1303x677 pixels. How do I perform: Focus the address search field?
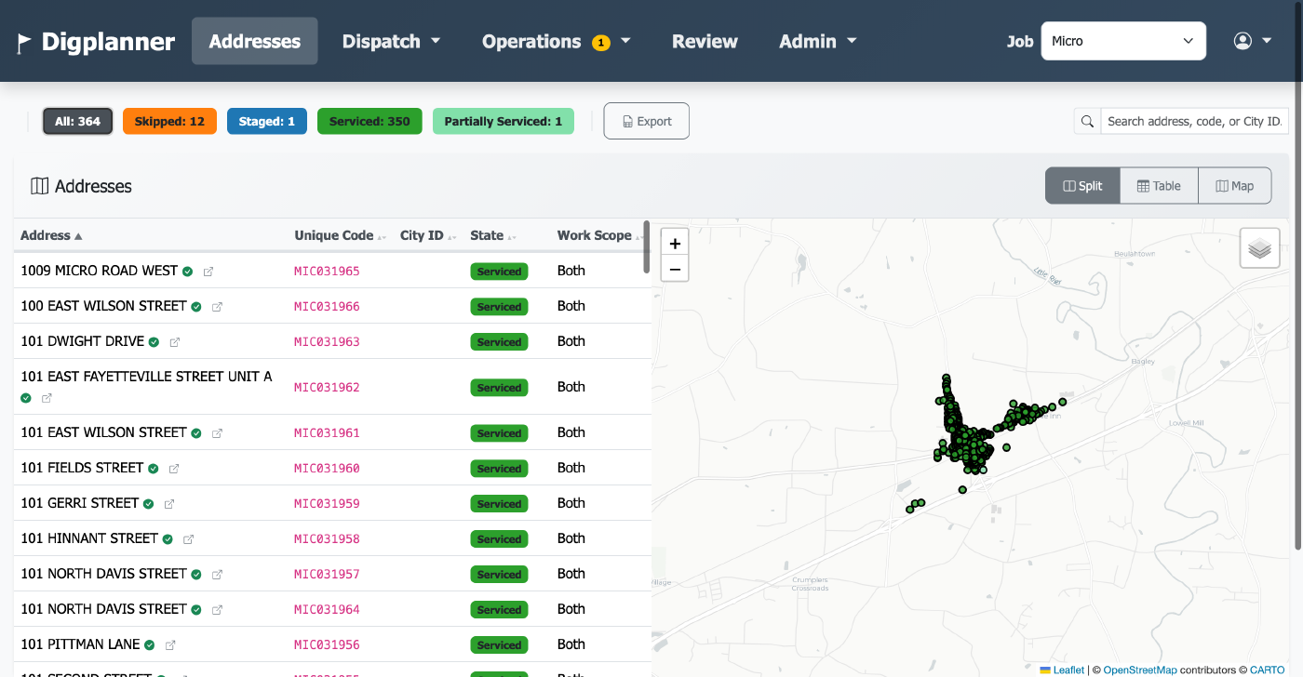tap(1195, 121)
